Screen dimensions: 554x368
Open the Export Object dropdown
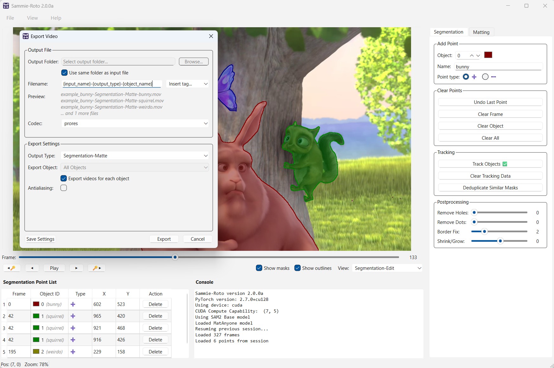coord(135,167)
